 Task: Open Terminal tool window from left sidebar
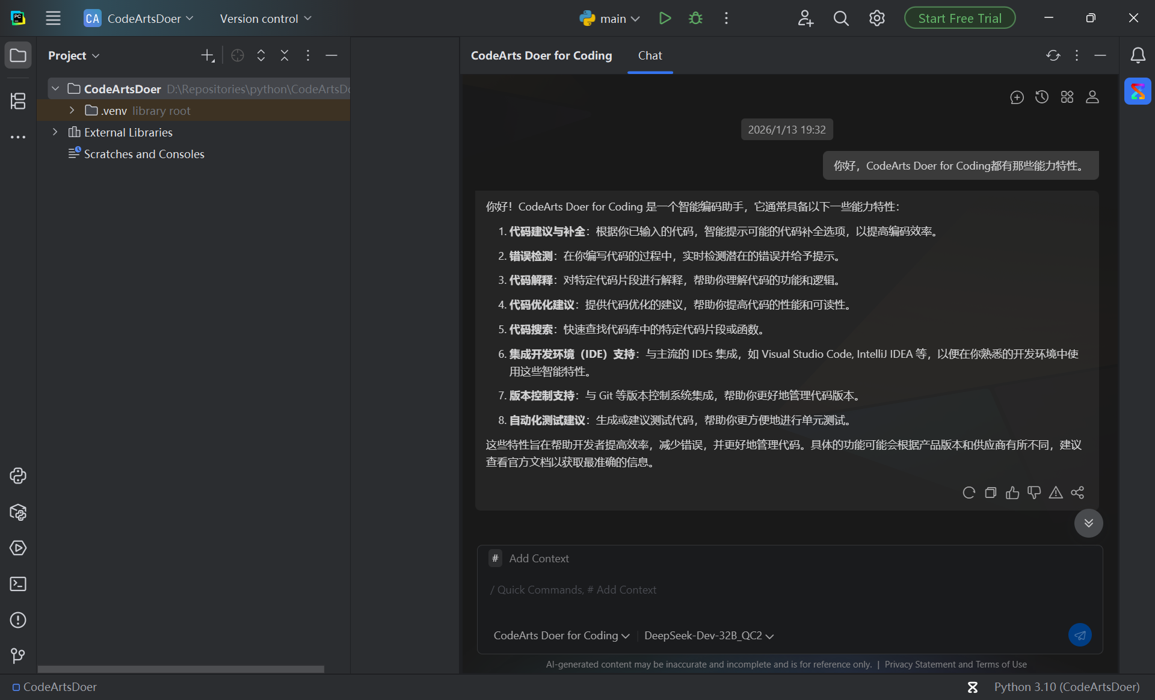tap(18, 584)
